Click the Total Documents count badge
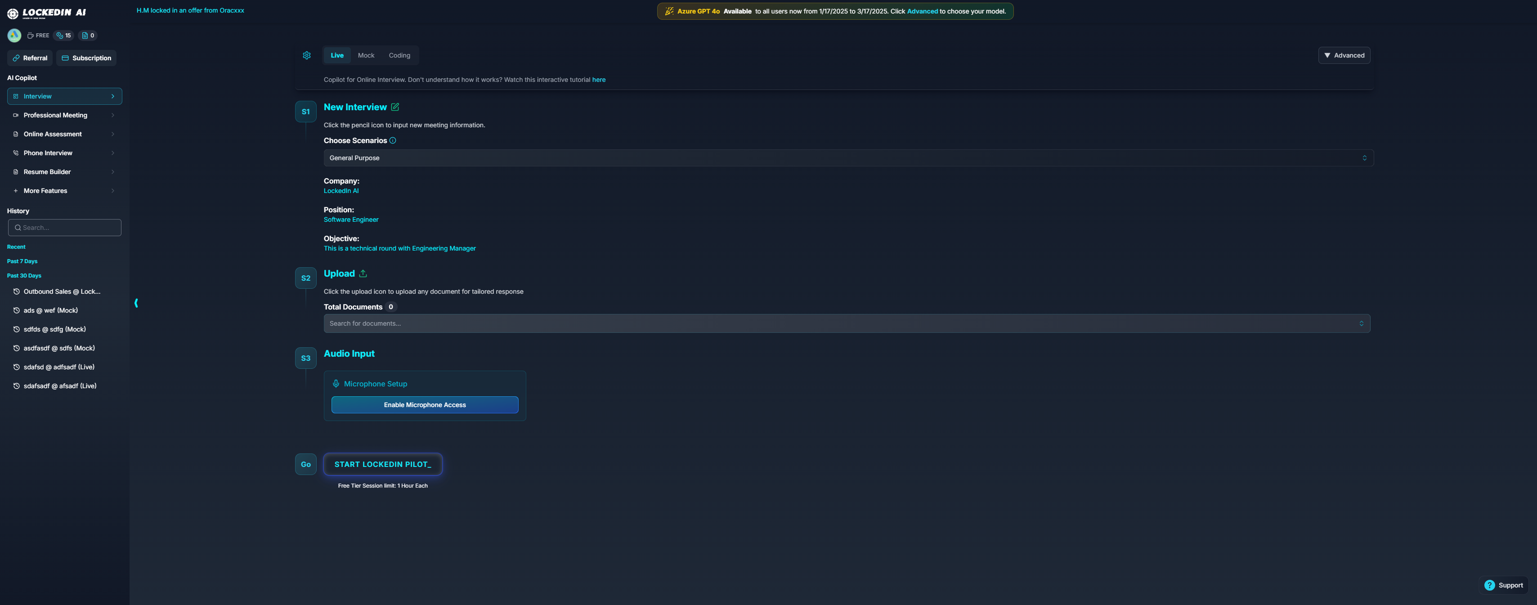The image size is (1537, 605). pos(391,307)
